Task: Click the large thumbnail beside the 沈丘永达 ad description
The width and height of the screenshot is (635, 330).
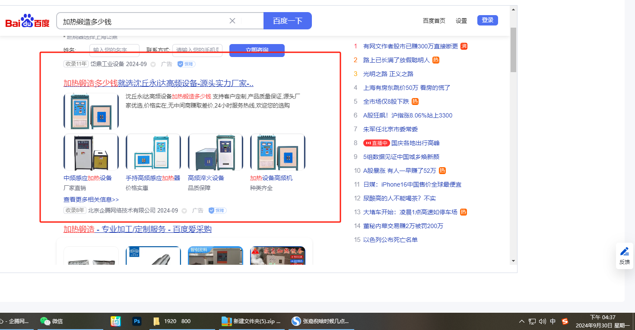Action: click(x=91, y=111)
